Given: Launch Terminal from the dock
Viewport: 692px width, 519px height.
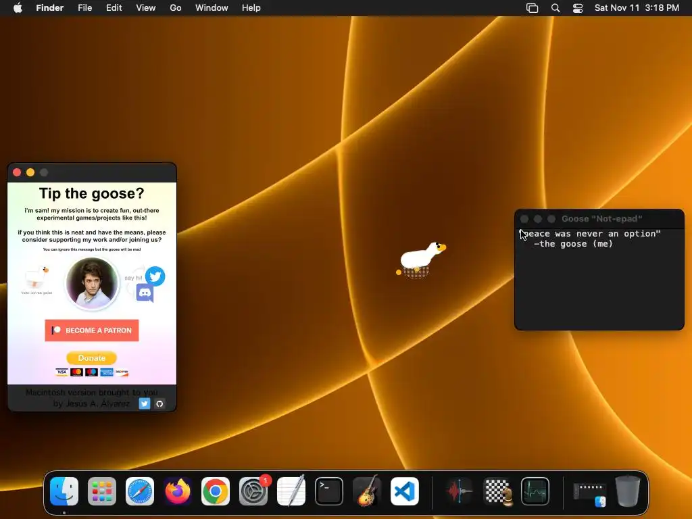Looking at the screenshot, I should click(x=329, y=491).
